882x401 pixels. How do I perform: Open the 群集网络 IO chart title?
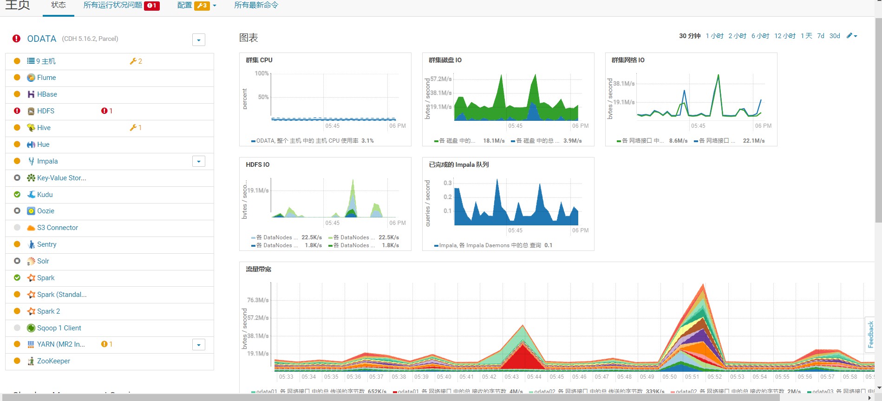point(628,60)
